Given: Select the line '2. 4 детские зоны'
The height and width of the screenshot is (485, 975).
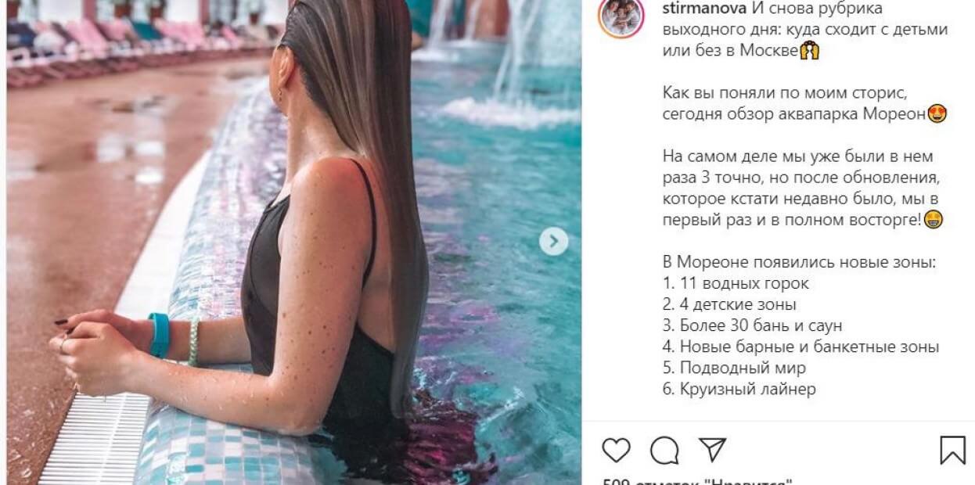Looking at the screenshot, I should pos(729,305).
